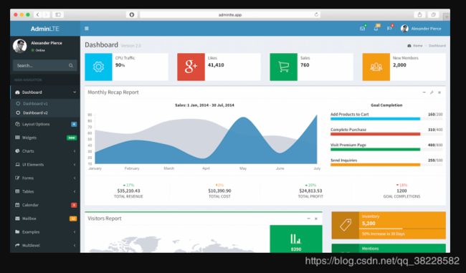Click the Send Inquiries progress bar
The height and width of the screenshot is (273, 466).
386,165
